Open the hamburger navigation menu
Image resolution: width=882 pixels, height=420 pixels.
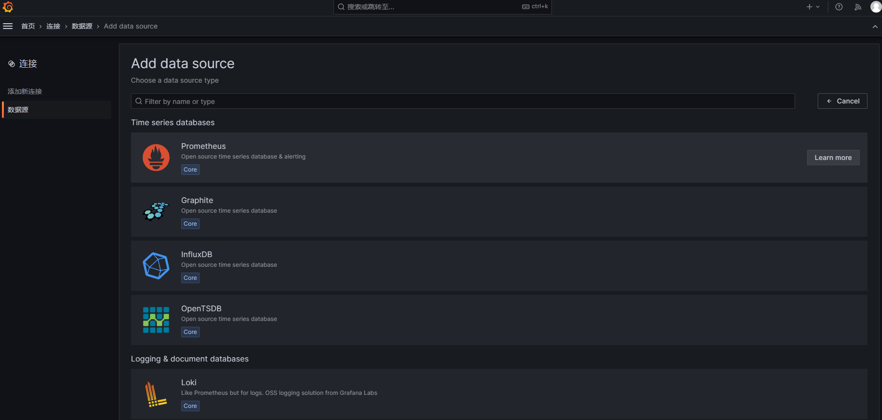(8, 26)
